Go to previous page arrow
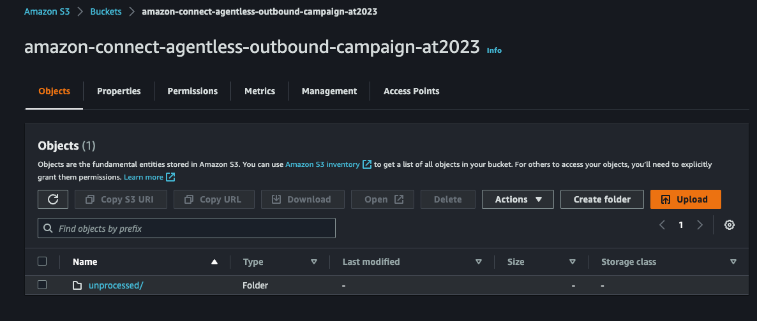This screenshot has width=757, height=321. point(663,225)
